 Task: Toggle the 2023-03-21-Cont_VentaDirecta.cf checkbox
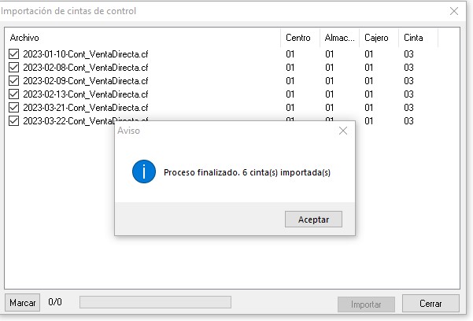pos(14,108)
